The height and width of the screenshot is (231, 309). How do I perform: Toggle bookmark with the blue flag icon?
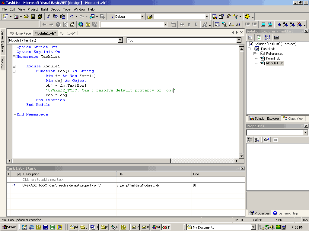coord(279,24)
